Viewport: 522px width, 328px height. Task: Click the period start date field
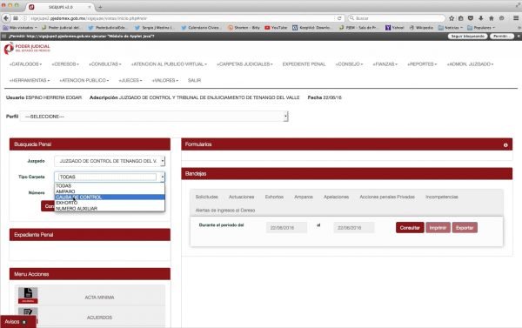coord(286,228)
